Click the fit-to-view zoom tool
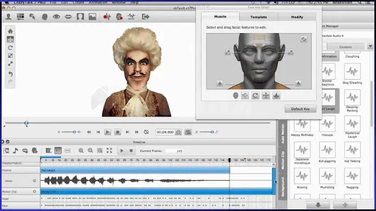The image size is (376, 211). point(10,56)
